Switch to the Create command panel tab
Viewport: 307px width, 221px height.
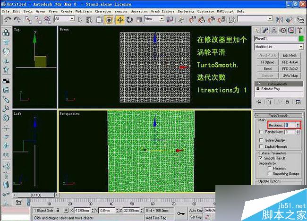point(256,30)
